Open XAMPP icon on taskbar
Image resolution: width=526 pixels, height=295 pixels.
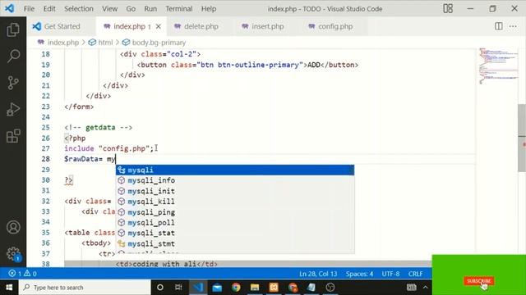tap(274, 288)
